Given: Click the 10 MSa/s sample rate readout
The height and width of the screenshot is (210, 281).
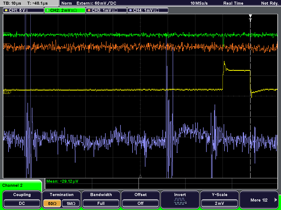Looking at the screenshot, I should pyautogui.click(x=199, y=3).
